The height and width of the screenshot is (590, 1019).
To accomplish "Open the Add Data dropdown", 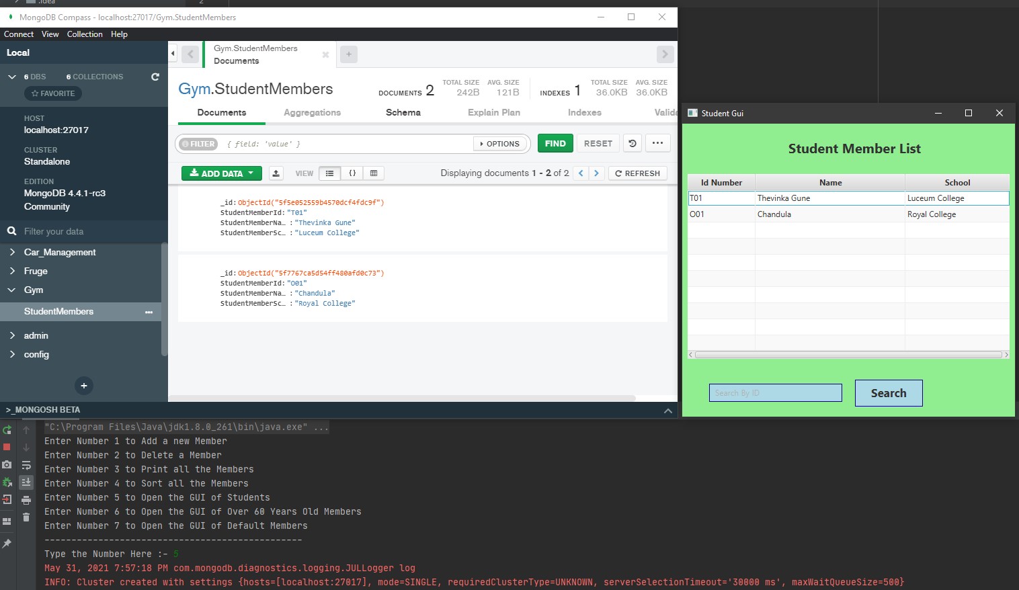I will click(x=222, y=173).
